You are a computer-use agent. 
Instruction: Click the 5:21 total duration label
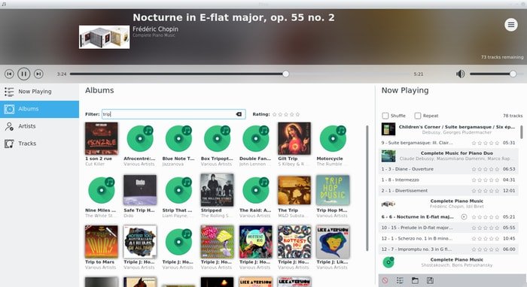pos(419,74)
